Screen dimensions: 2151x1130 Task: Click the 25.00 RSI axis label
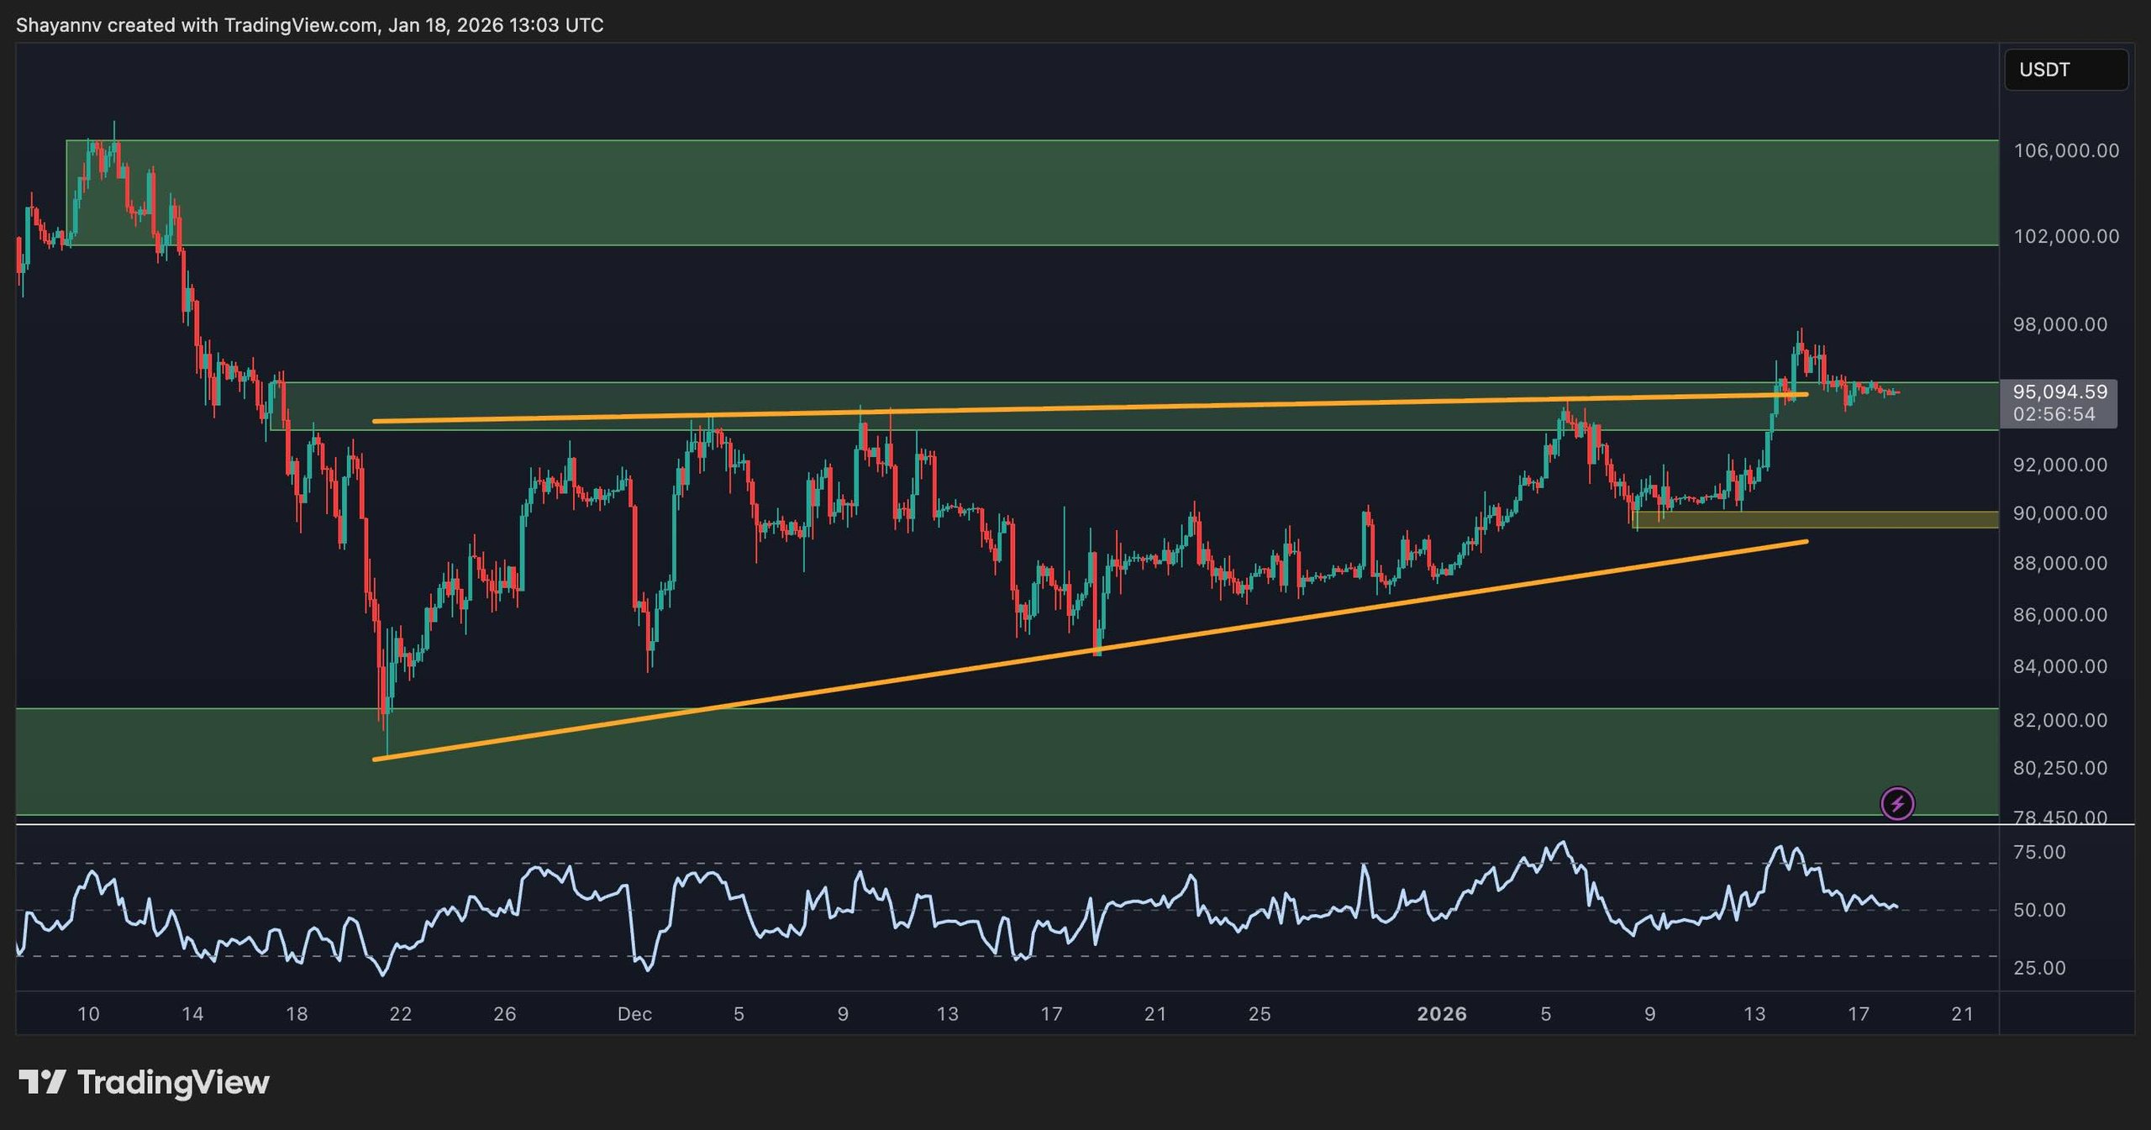pos(2039,968)
